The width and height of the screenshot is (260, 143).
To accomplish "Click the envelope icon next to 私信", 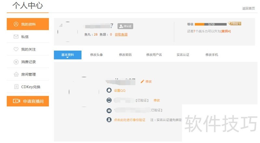I will tap(16, 36).
